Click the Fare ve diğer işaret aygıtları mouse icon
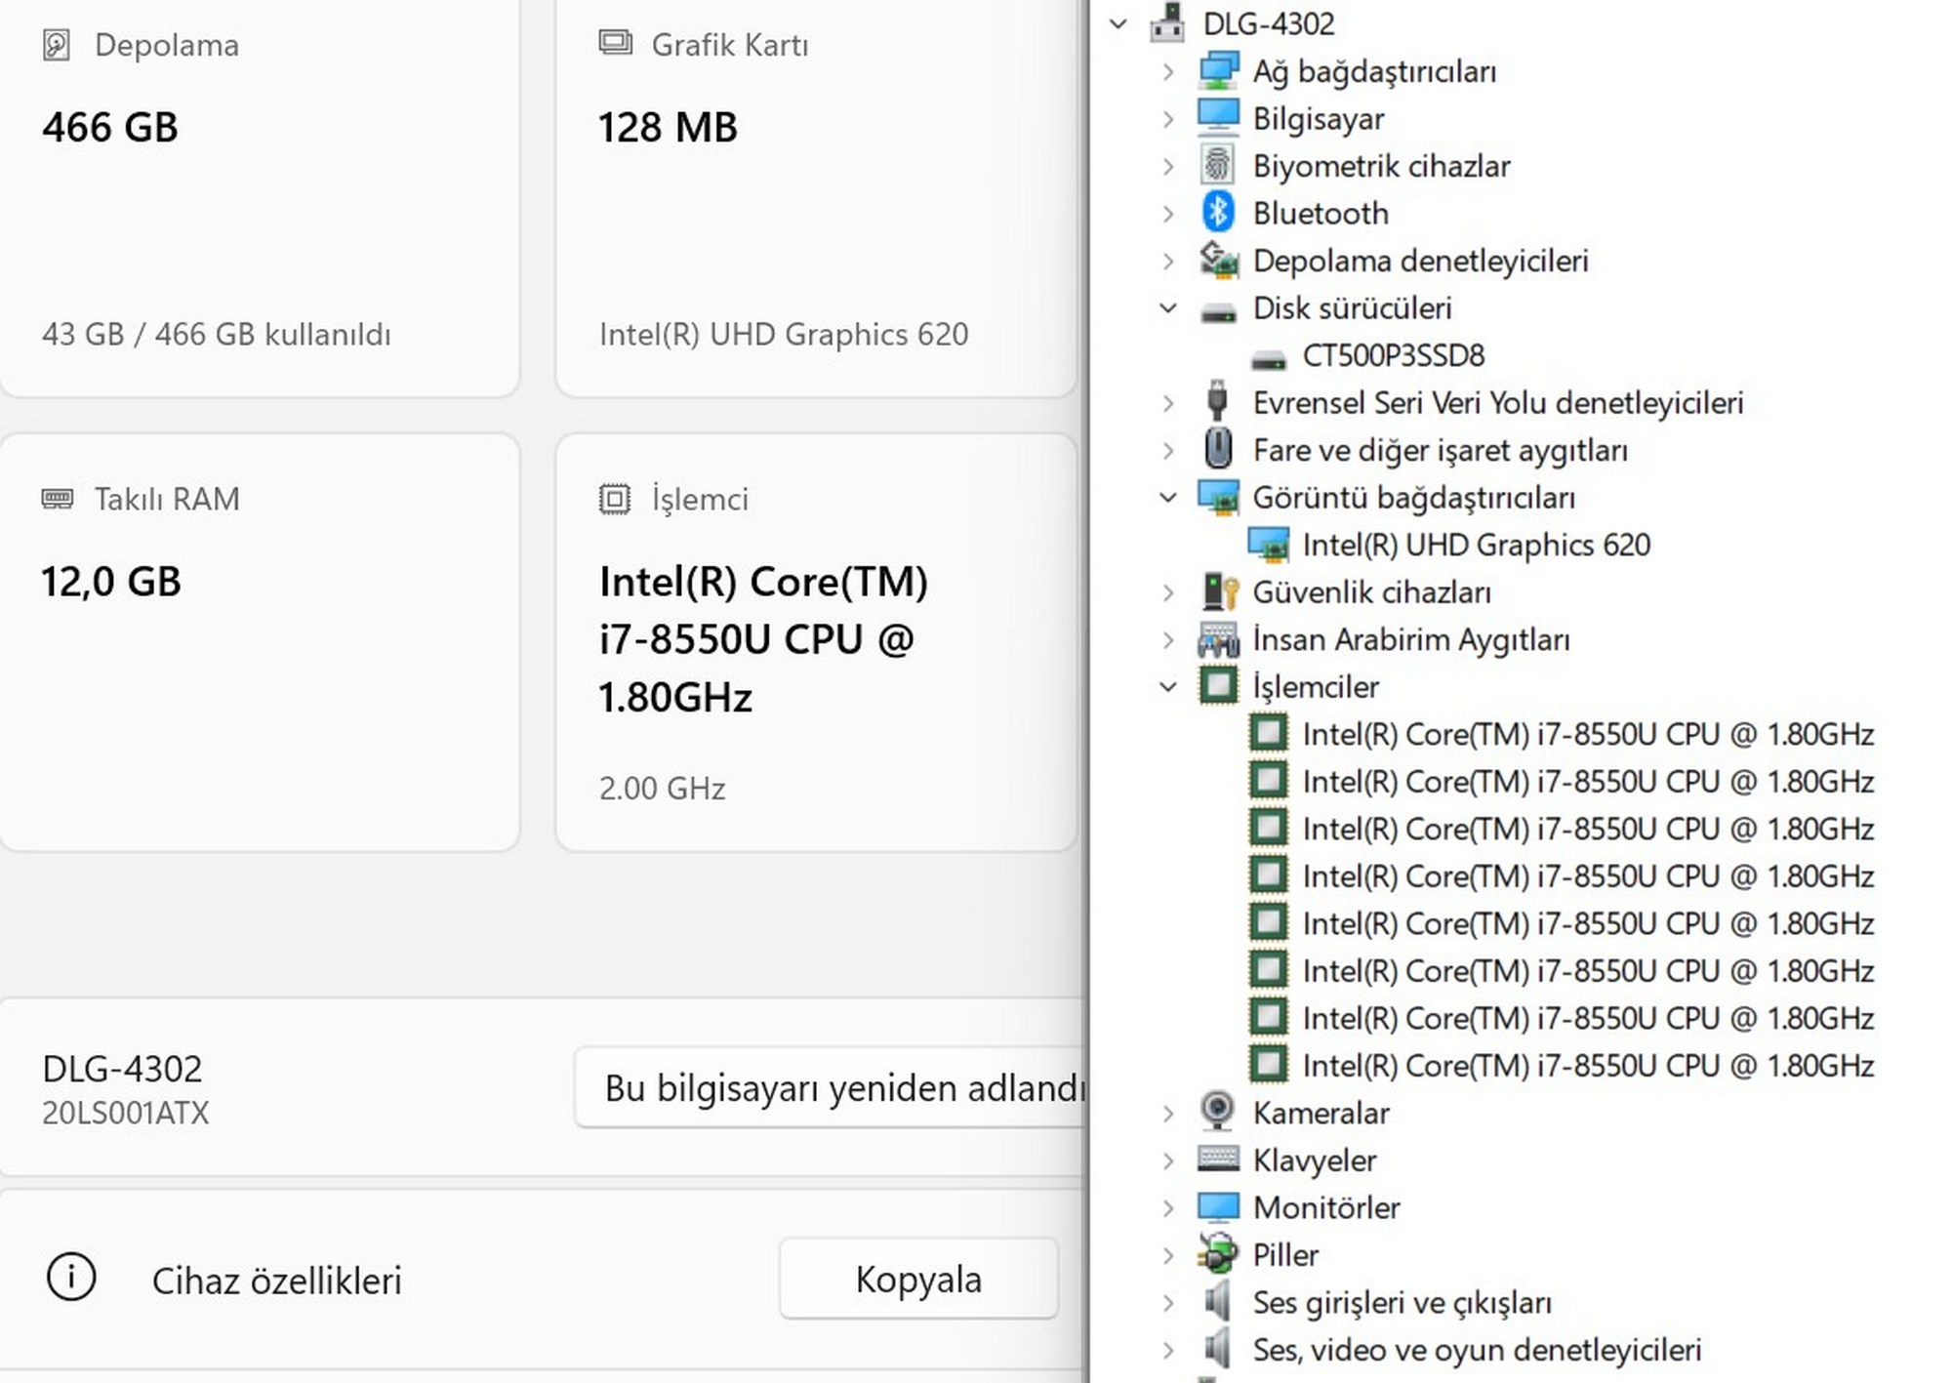The height and width of the screenshot is (1383, 1952). (1217, 449)
